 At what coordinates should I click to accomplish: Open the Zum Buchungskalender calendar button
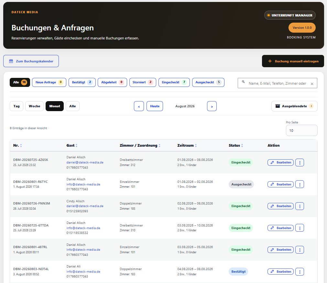(x=31, y=61)
